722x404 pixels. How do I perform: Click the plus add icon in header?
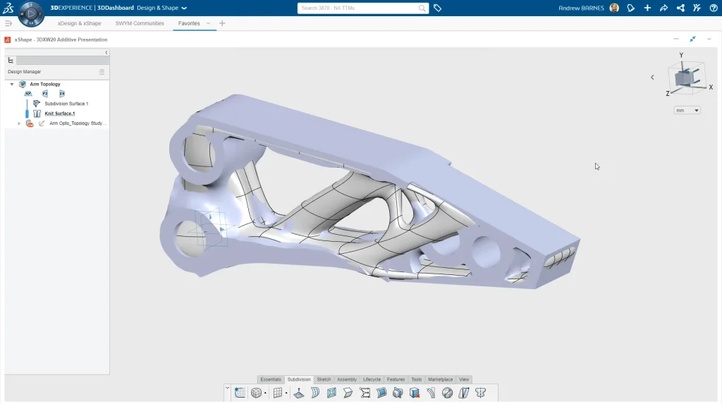647,8
